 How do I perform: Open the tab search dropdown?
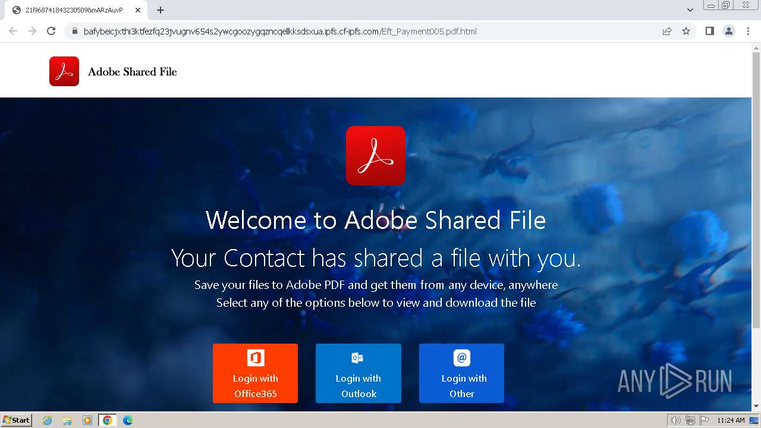[x=690, y=10]
